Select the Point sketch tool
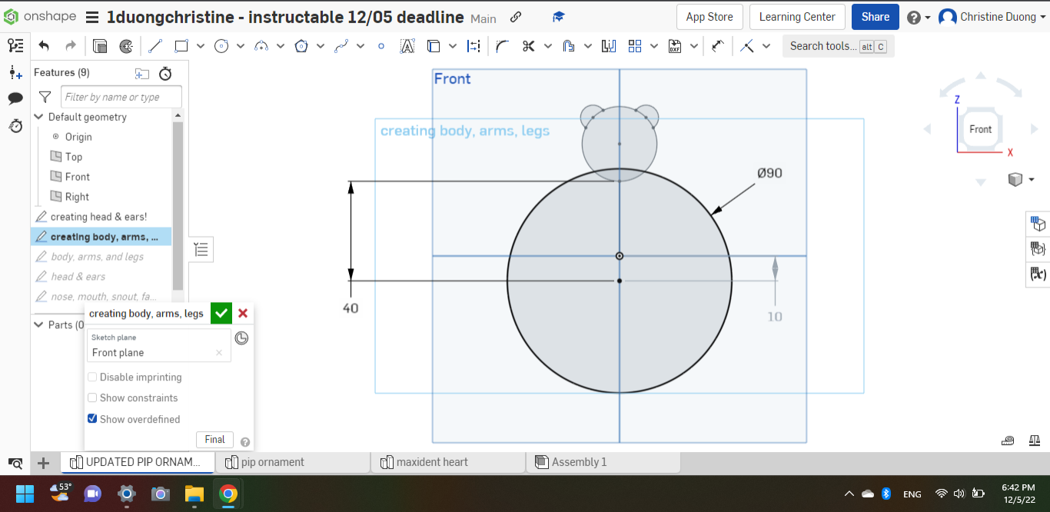Image resolution: width=1050 pixels, height=512 pixels. 381,46
